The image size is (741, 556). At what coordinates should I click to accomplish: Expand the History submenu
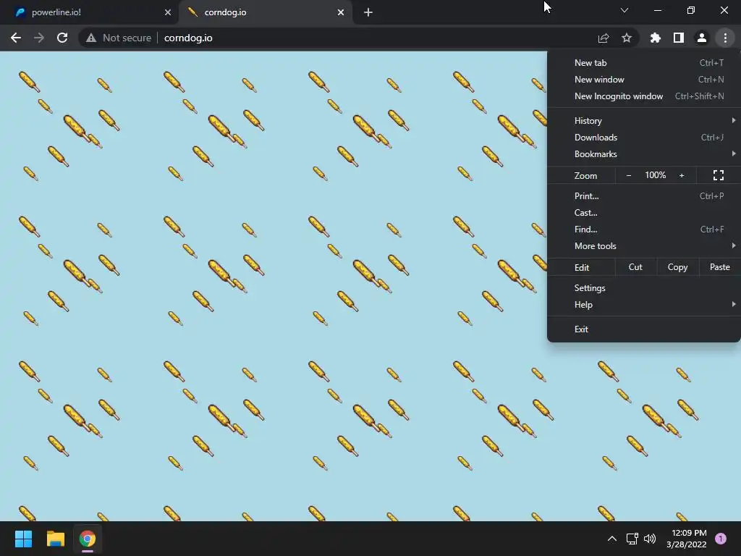(x=643, y=121)
